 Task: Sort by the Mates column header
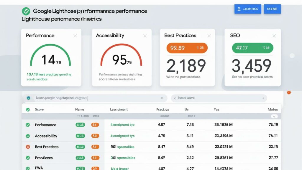273,110
